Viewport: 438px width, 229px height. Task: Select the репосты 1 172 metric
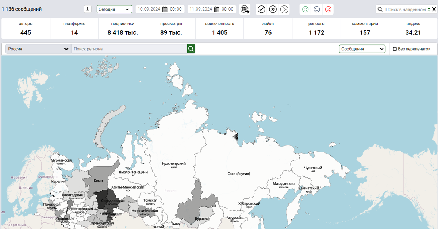[316, 28]
